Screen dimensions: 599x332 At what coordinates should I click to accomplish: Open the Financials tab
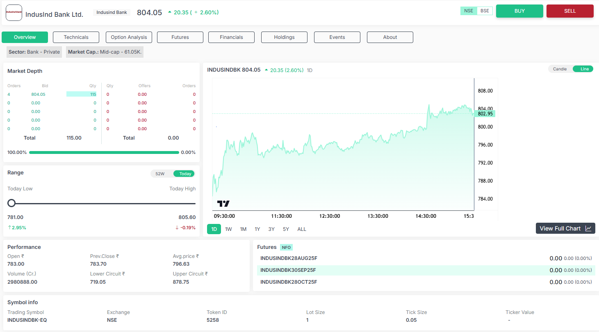click(232, 37)
